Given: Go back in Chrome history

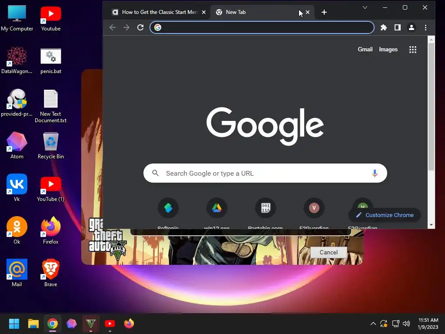Looking at the screenshot, I should (113, 27).
